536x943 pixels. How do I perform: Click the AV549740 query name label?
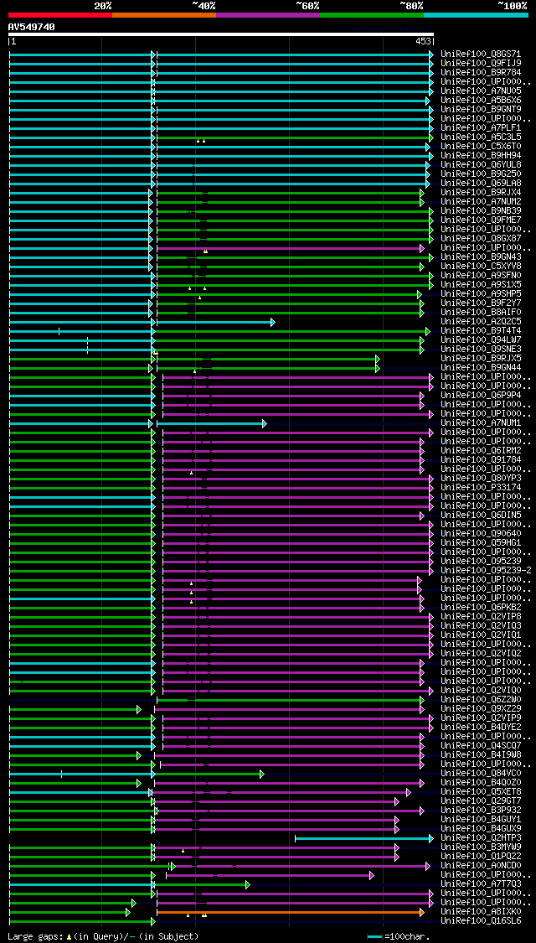pyautogui.click(x=31, y=27)
